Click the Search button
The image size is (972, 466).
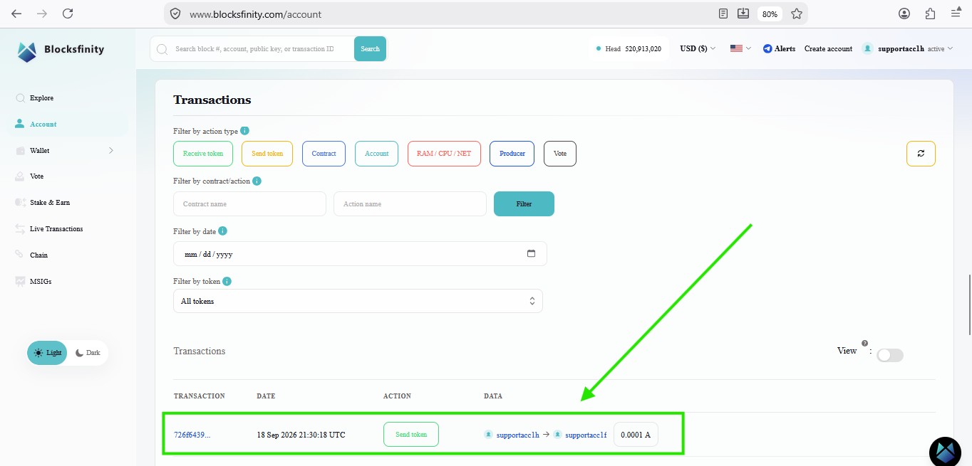(370, 48)
